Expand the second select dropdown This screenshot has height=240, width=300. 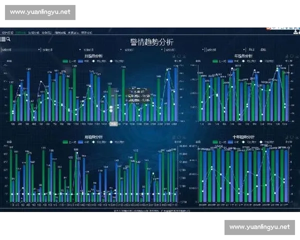tap(60, 50)
